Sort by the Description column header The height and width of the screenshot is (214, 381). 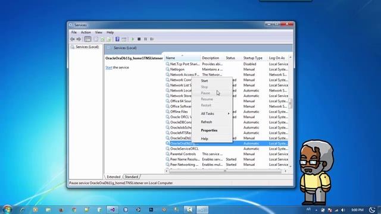pos(213,58)
